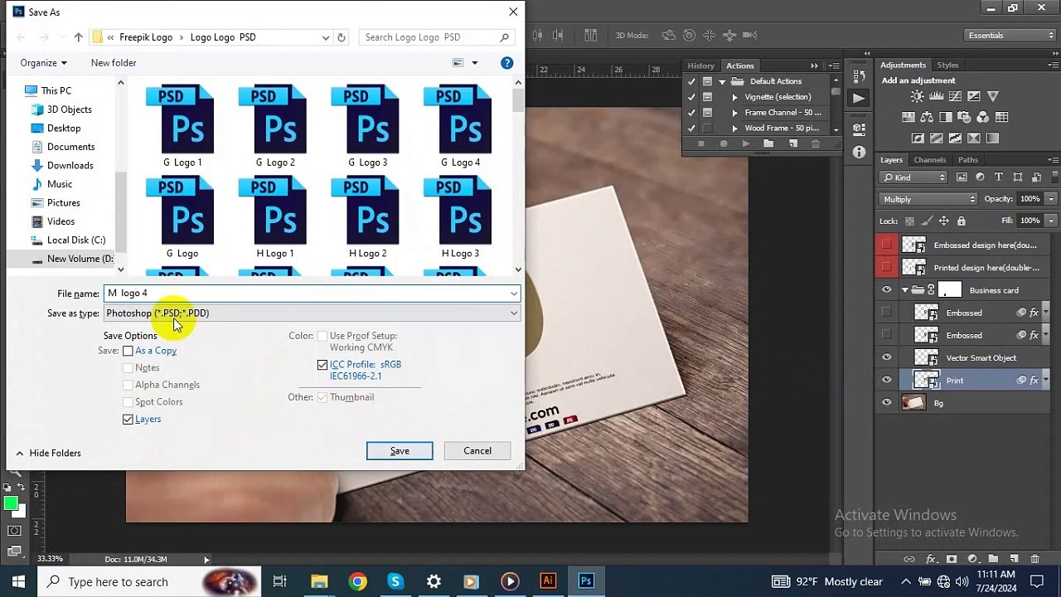This screenshot has height=597, width=1061.
Task: Open the Multiply blend mode dropdown
Action: click(x=928, y=199)
